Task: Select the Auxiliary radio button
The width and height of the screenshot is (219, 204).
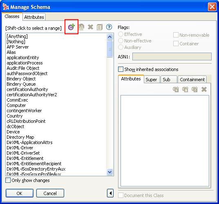Action: (x=121, y=47)
